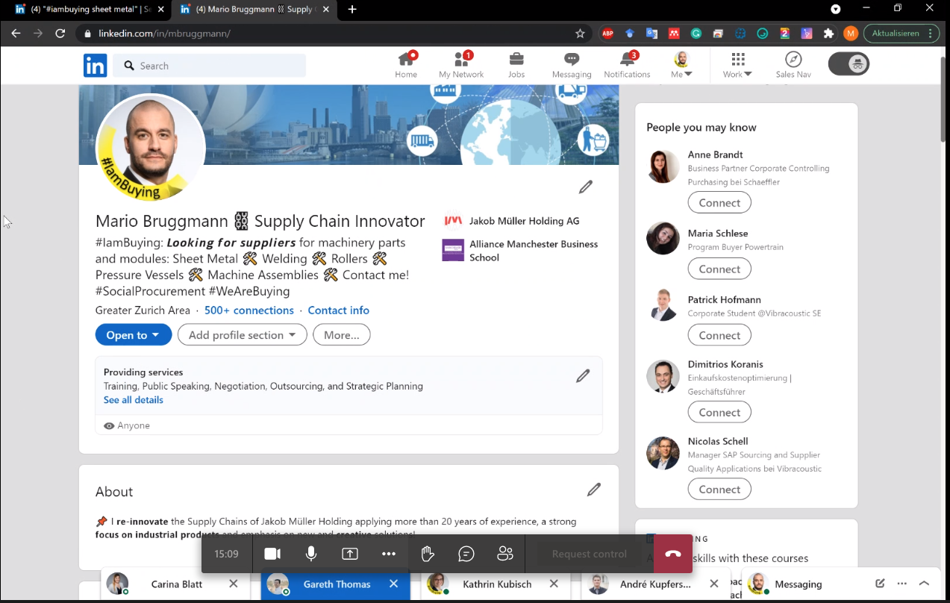This screenshot has height=603, width=950.
Task: Click Anyone visibility eye setting
Action: coord(127,425)
